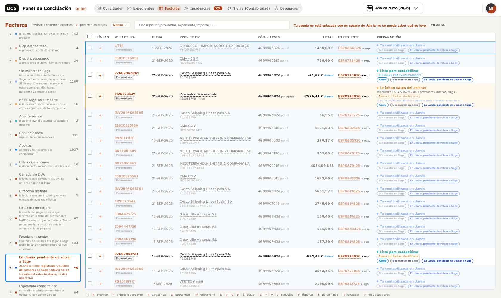This screenshot has width=501, height=298.
Task: Open provider Proveedor Desconocido
Action: click(x=198, y=94)
